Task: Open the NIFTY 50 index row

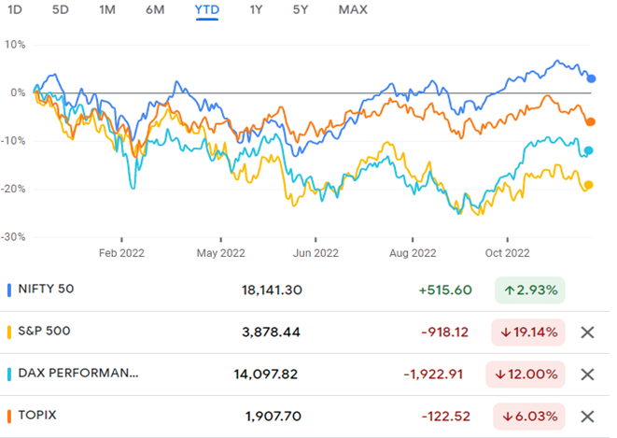Action: click(x=305, y=290)
